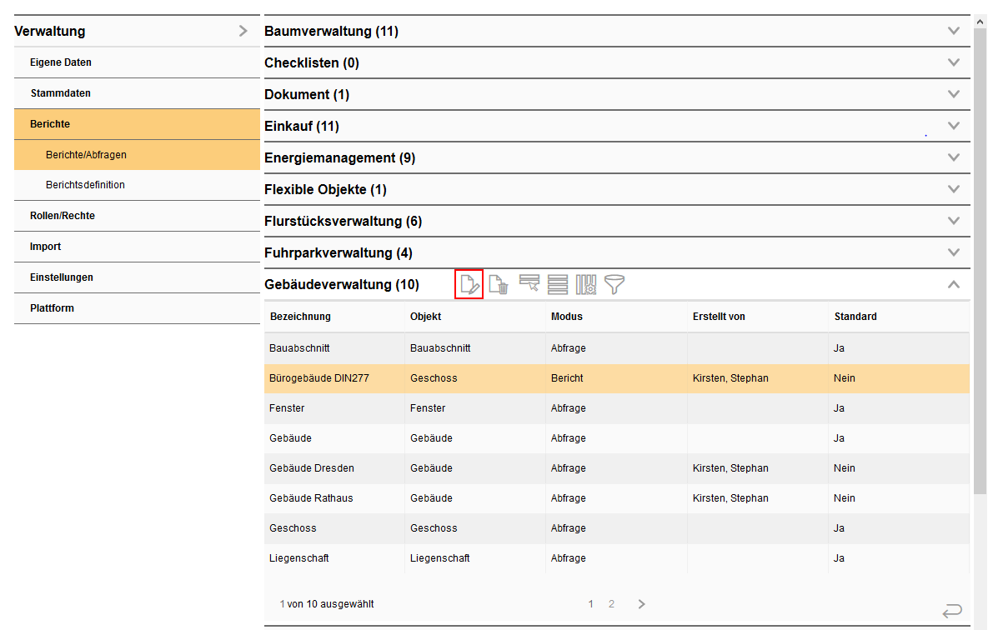The image size is (988, 630).
Task: Select the Gebäude Dresden row
Action: pos(312,468)
